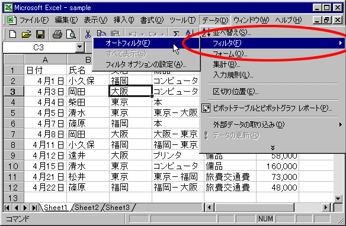Click cell 48,000
This screenshot has width=346, height=226.
pos(278,188)
